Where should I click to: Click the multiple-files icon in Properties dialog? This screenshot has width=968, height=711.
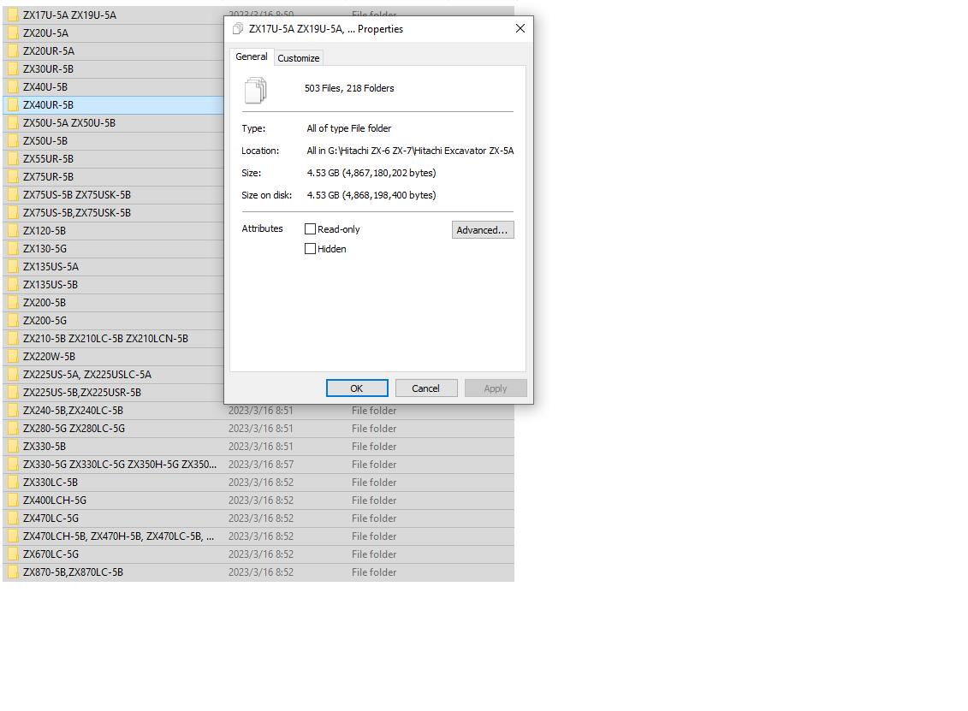[256, 90]
